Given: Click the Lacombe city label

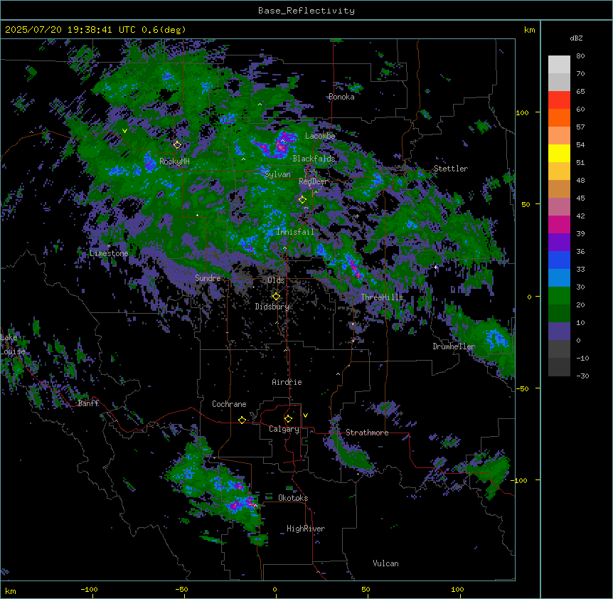Looking at the screenshot, I should point(320,136).
